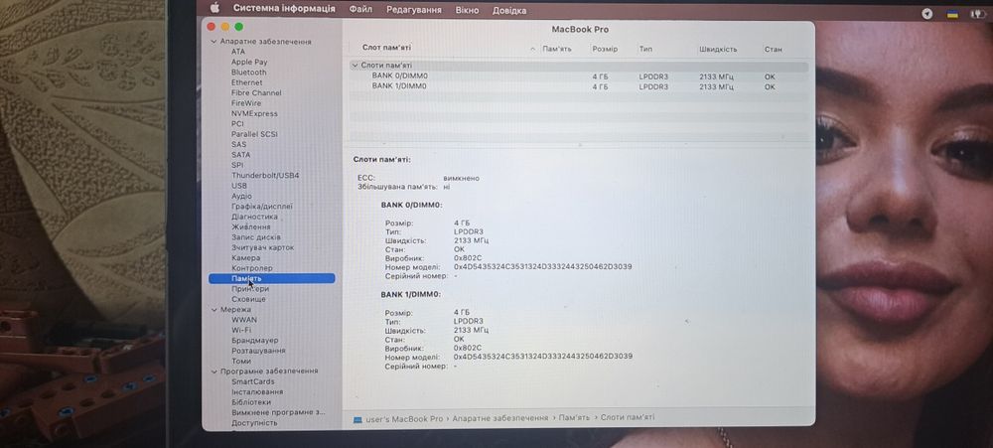Select Томи under Мережа
The image size is (993, 448).
[x=240, y=362]
